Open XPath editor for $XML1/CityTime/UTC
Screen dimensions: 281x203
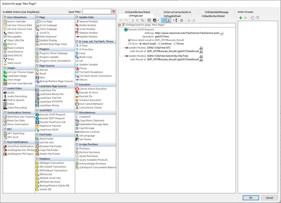(x=201, y=48)
